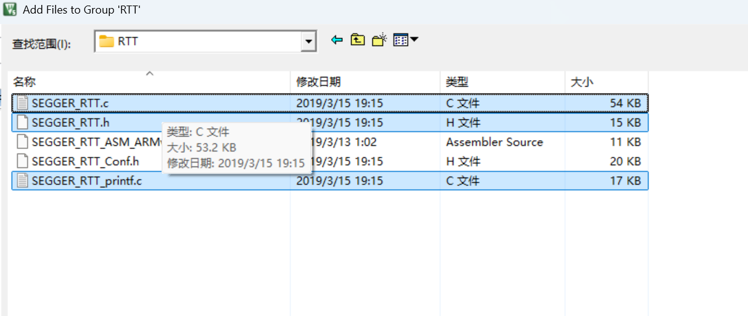Click the back arrow navigation icon
Image resolution: width=748 pixels, height=316 pixels.
point(337,40)
